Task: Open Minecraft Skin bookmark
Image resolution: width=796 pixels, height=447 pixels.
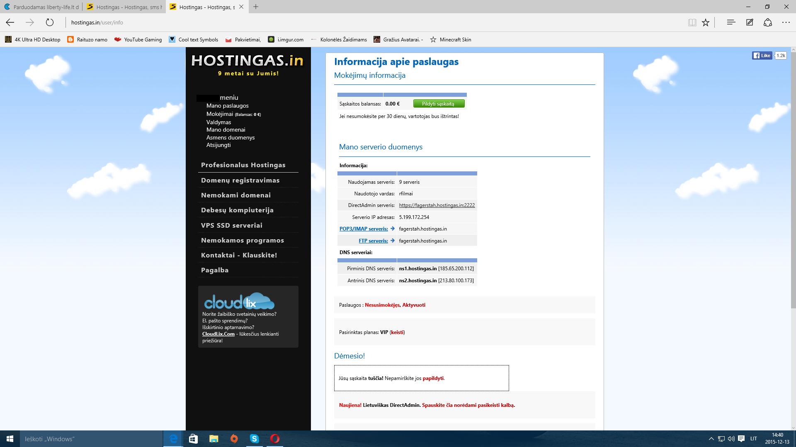Action: tap(451, 40)
